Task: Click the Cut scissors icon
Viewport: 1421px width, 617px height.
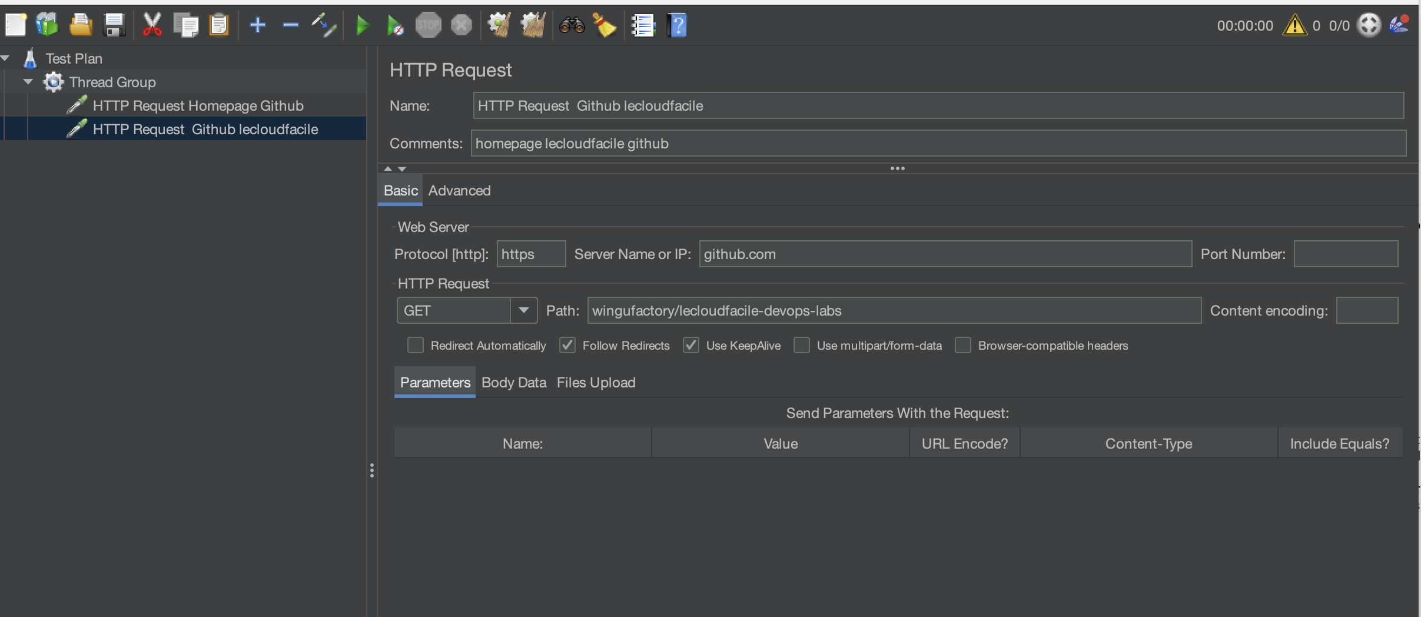Action: coord(152,25)
